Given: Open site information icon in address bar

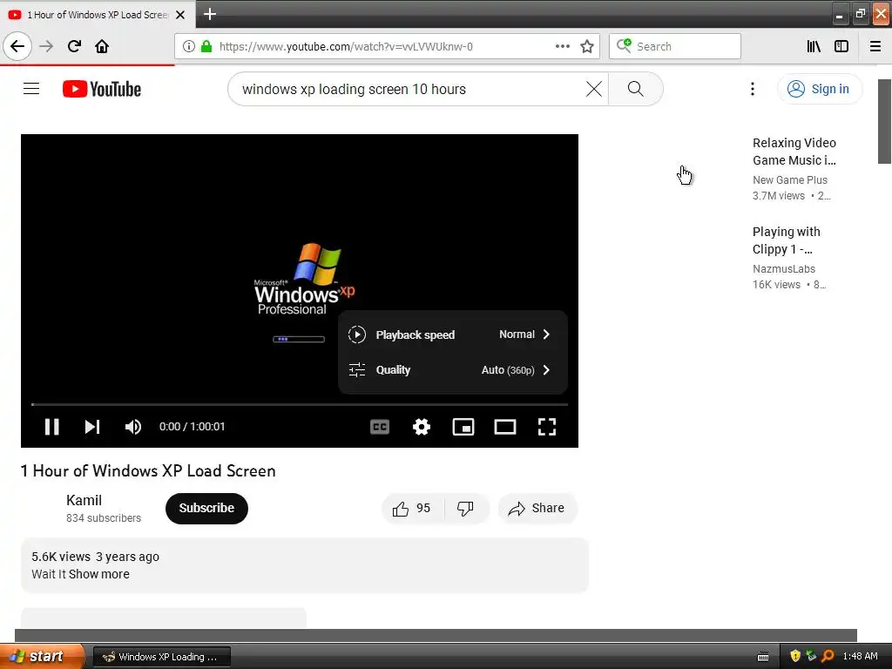Looking at the screenshot, I should click(x=188, y=46).
